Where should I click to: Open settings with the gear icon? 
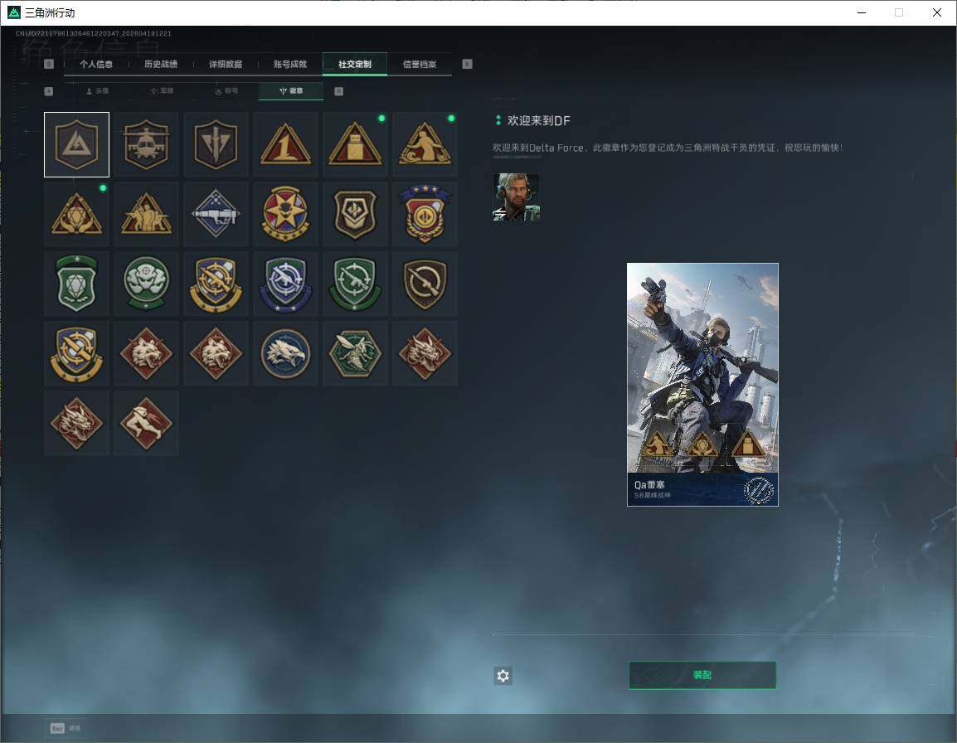503,676
